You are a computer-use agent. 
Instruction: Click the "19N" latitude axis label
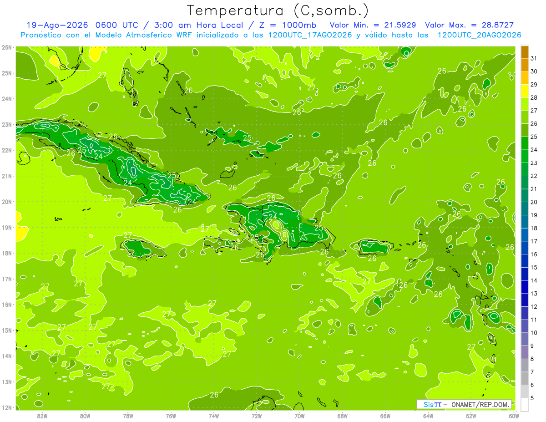tap(6, 227)
